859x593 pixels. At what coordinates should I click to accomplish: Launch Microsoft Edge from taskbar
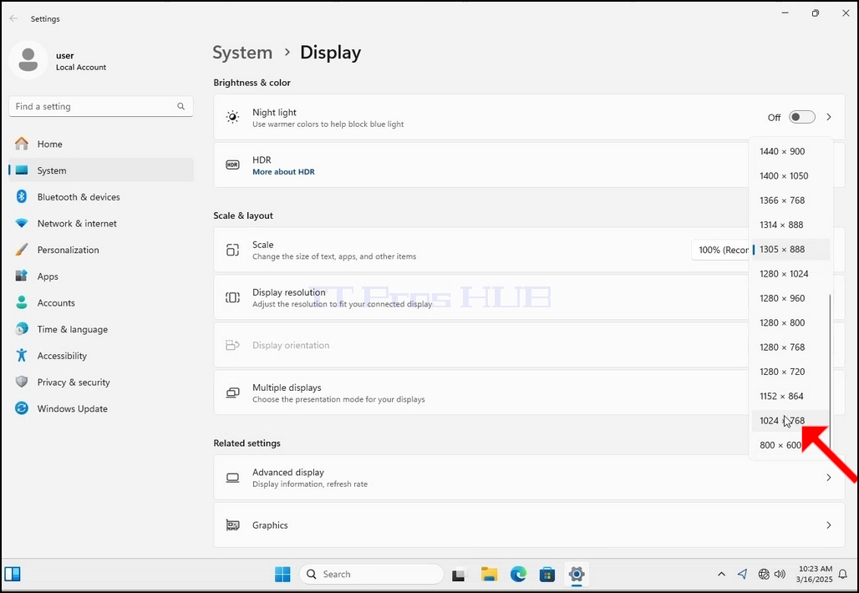[x=518, y=575]
